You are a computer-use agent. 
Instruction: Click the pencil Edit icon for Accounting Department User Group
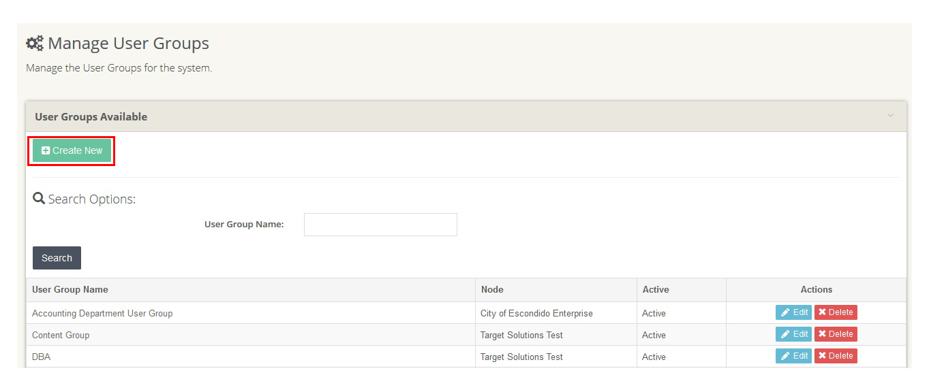785,312
